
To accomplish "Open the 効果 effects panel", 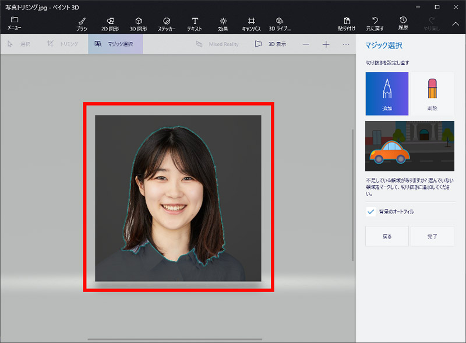I will point(223,23).
